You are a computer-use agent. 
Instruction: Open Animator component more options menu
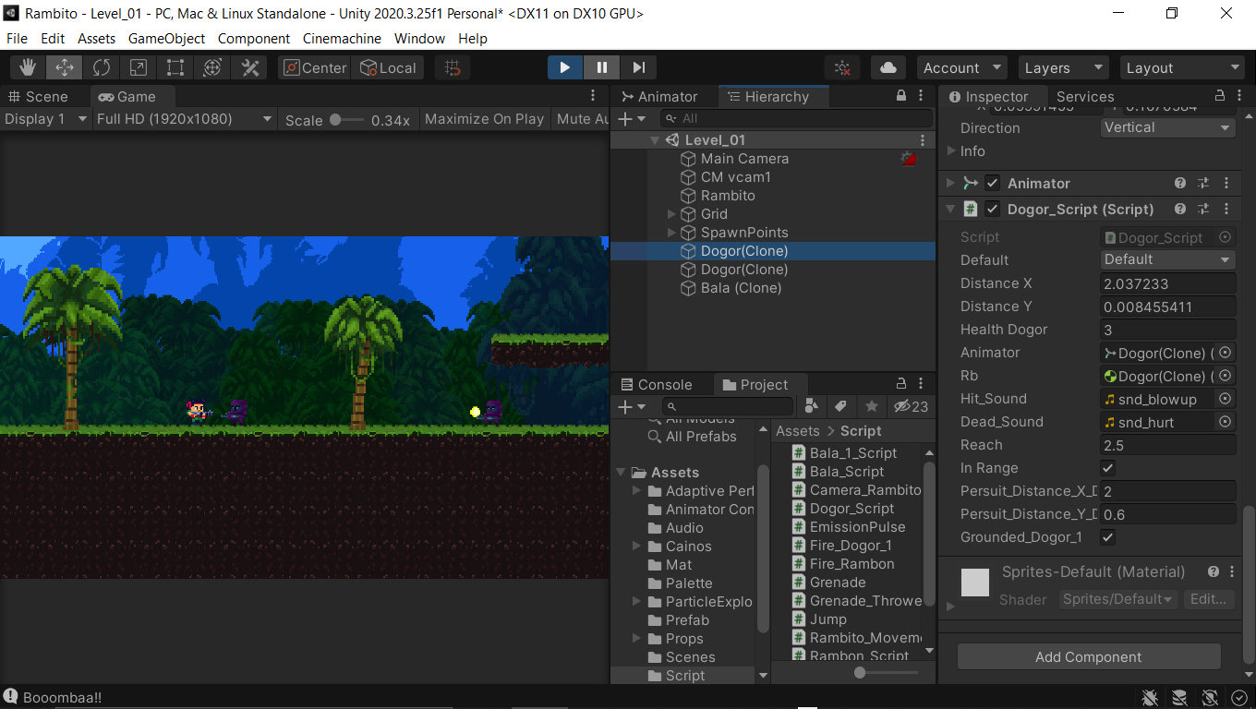tap(1226, 184)
